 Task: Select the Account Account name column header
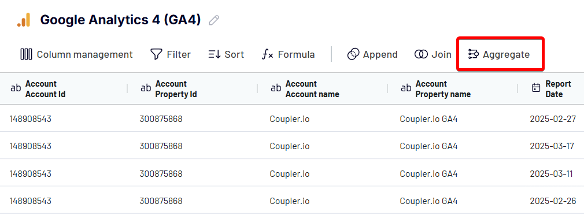coord(312,89)
